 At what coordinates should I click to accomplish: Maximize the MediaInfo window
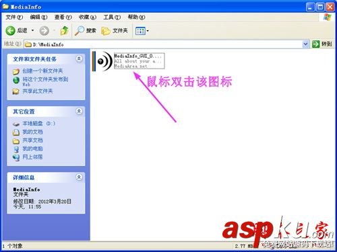[x=320, y=7]
